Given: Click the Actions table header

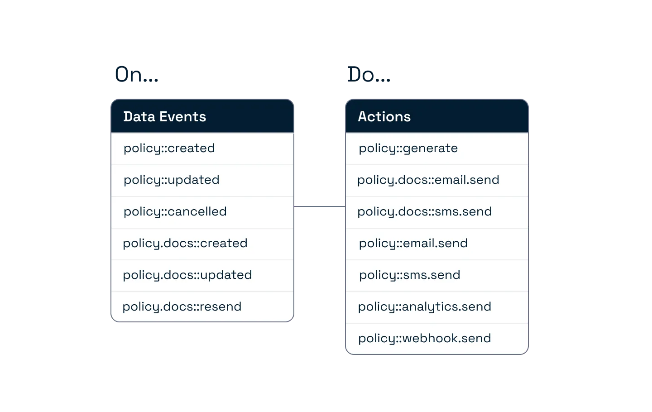Looking at the screenshot, I should pyautogui.click(x=437, y=116).
